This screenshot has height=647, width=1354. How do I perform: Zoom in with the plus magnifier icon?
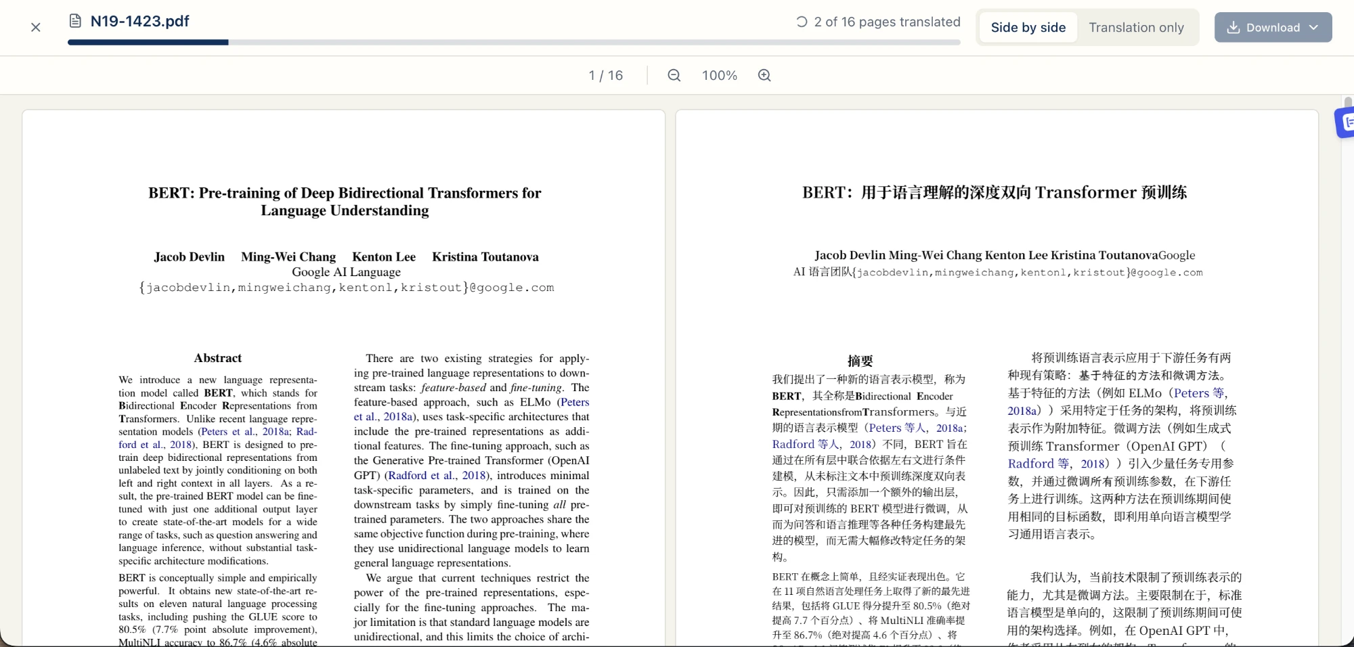764,75
